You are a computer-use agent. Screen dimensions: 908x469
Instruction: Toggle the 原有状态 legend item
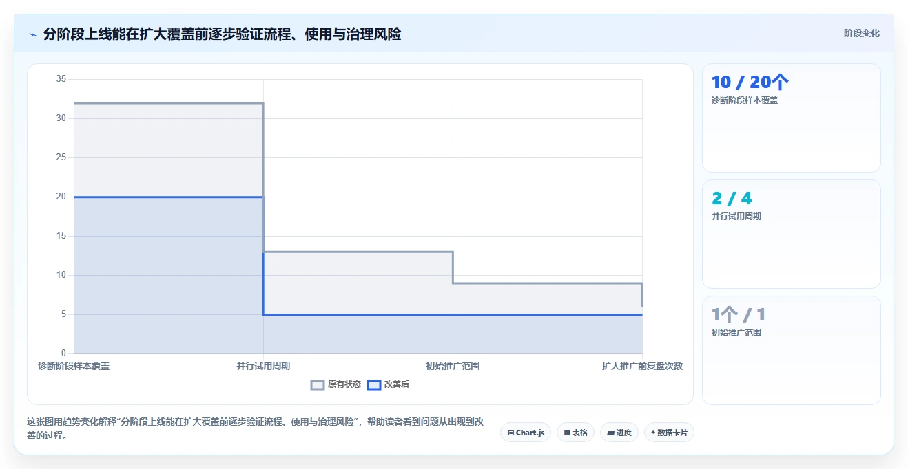tap(336, 384)
